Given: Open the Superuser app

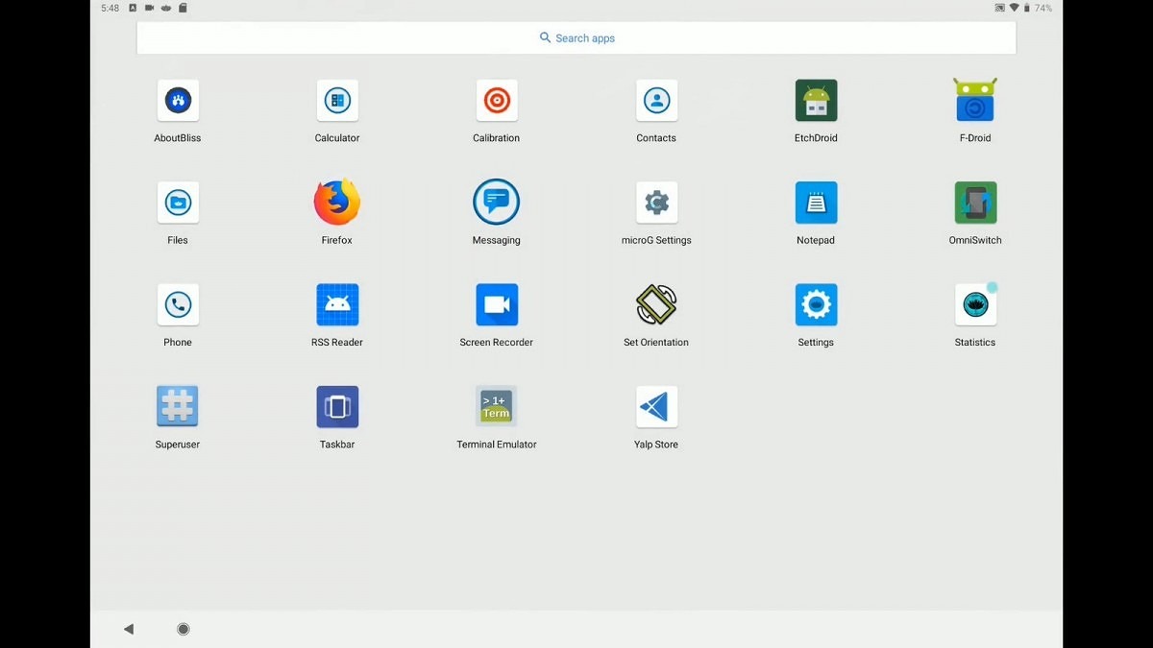Looking at the screenshot, I should [177, 406].
